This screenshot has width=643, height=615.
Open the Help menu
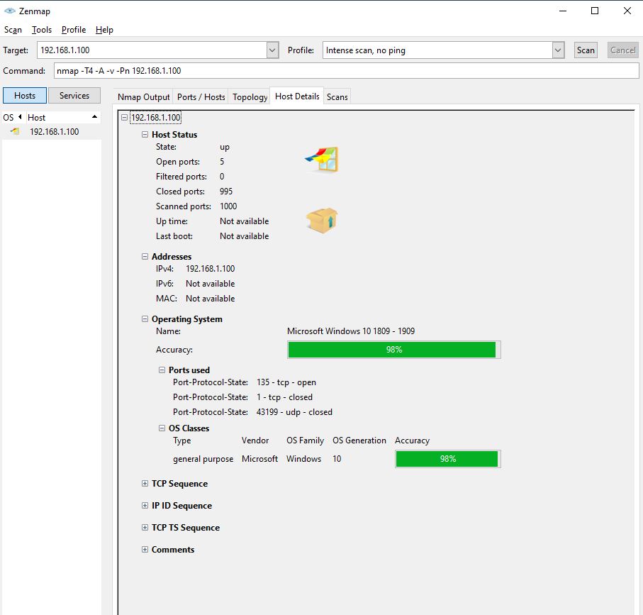[104, 30]
